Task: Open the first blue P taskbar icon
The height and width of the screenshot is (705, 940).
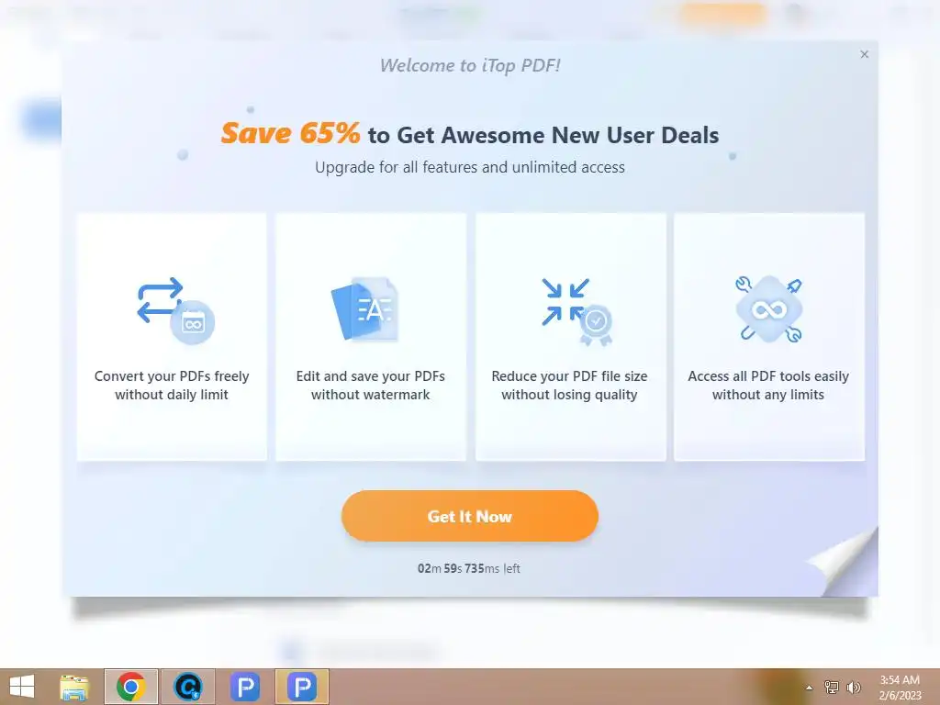Action: pyautogui.click(x=245, y=687)
